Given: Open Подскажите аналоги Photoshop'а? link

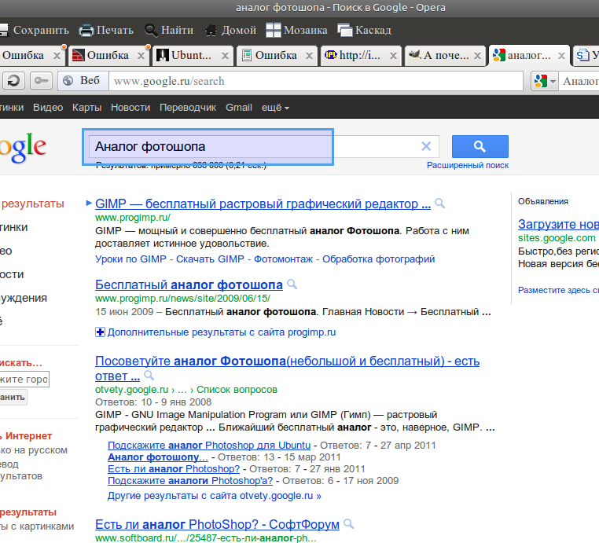Looking at the screenshot, I should click(190, 481).
